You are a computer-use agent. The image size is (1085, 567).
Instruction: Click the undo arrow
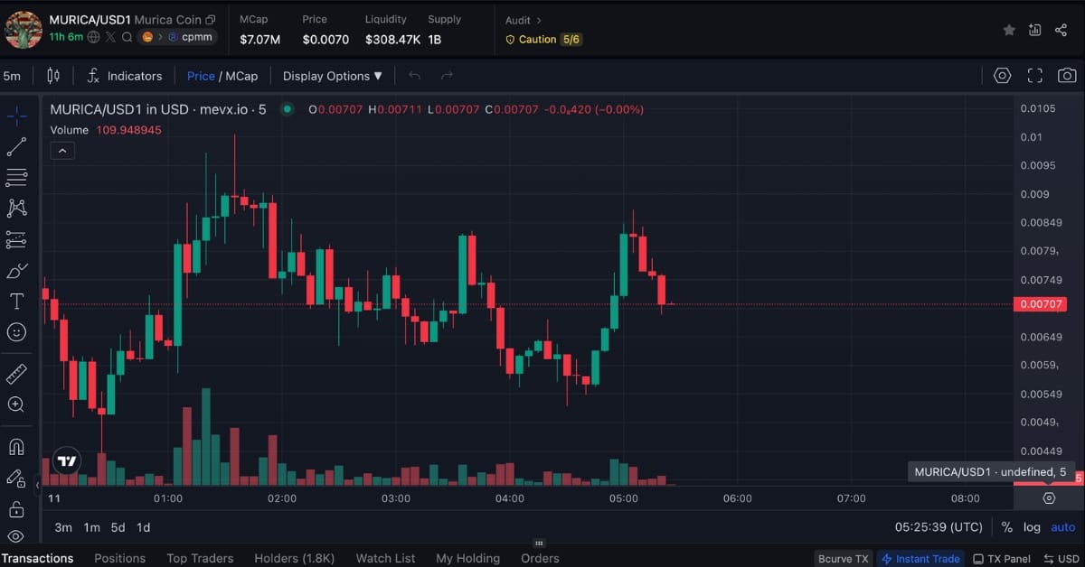click(415, 76)
